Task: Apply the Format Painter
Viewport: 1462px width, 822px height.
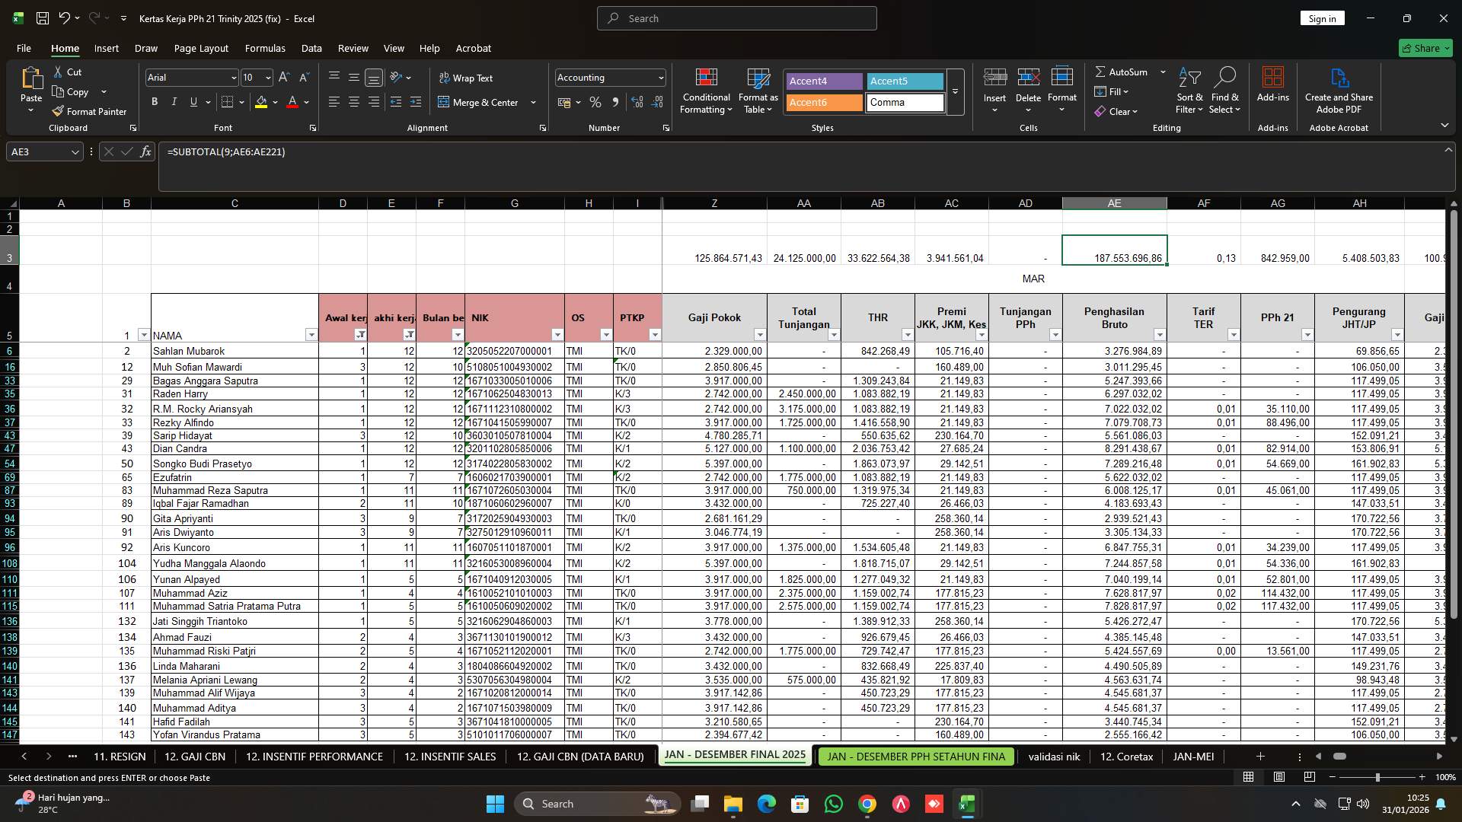Action: point(89,111)
